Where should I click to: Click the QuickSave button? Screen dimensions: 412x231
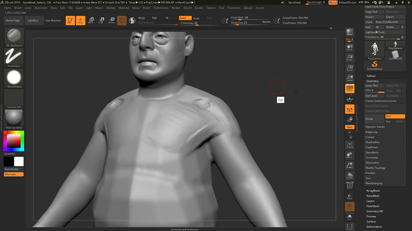pos(295,3)
